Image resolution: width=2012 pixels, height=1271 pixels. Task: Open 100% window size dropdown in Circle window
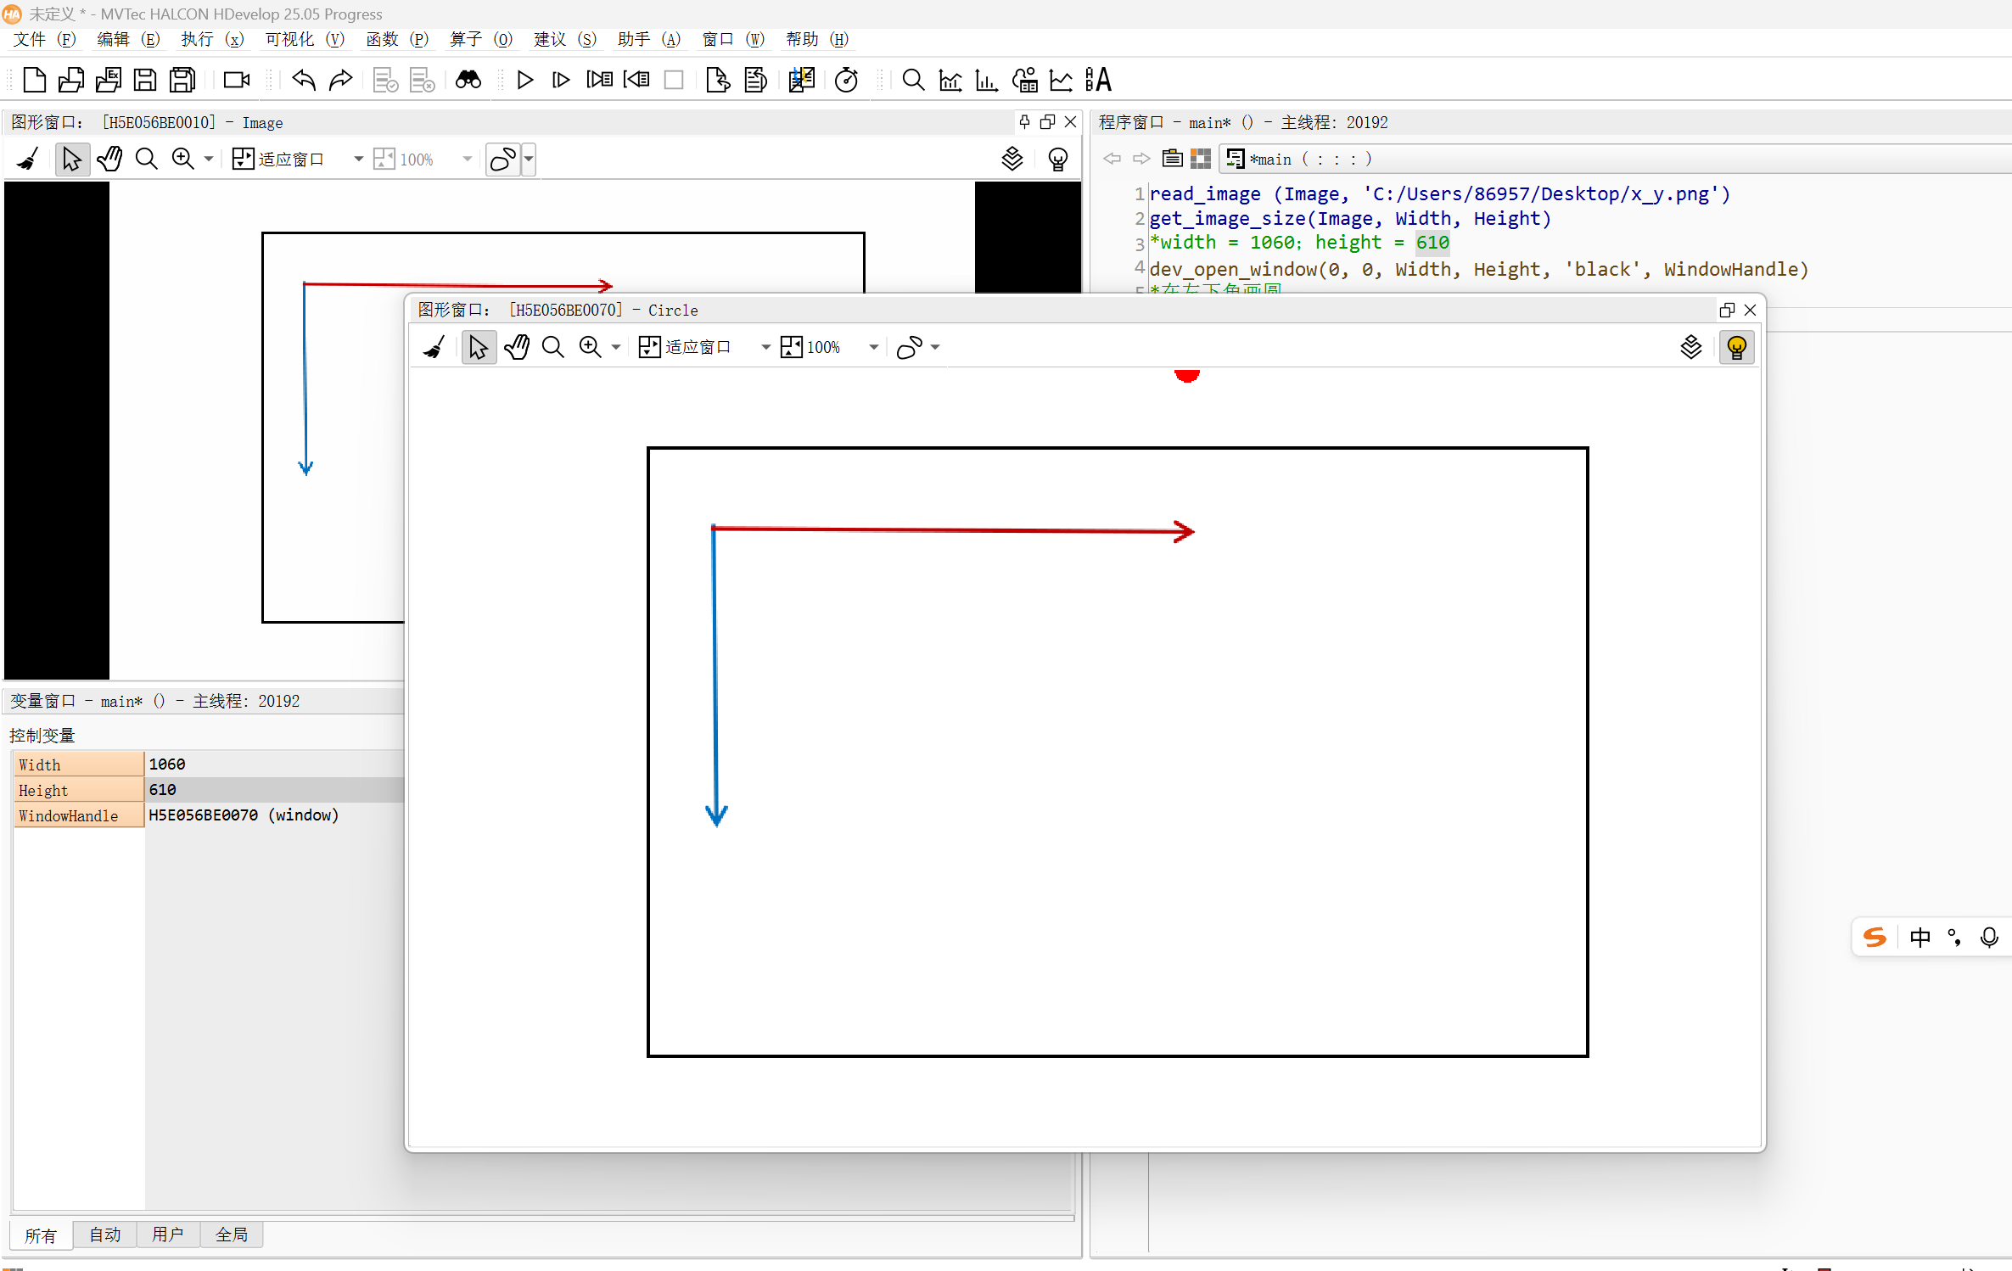click(873, 347)
